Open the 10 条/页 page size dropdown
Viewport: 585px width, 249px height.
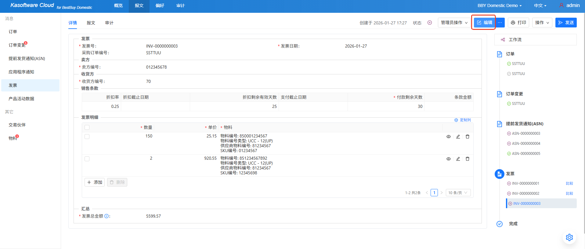tap(458, 193)
